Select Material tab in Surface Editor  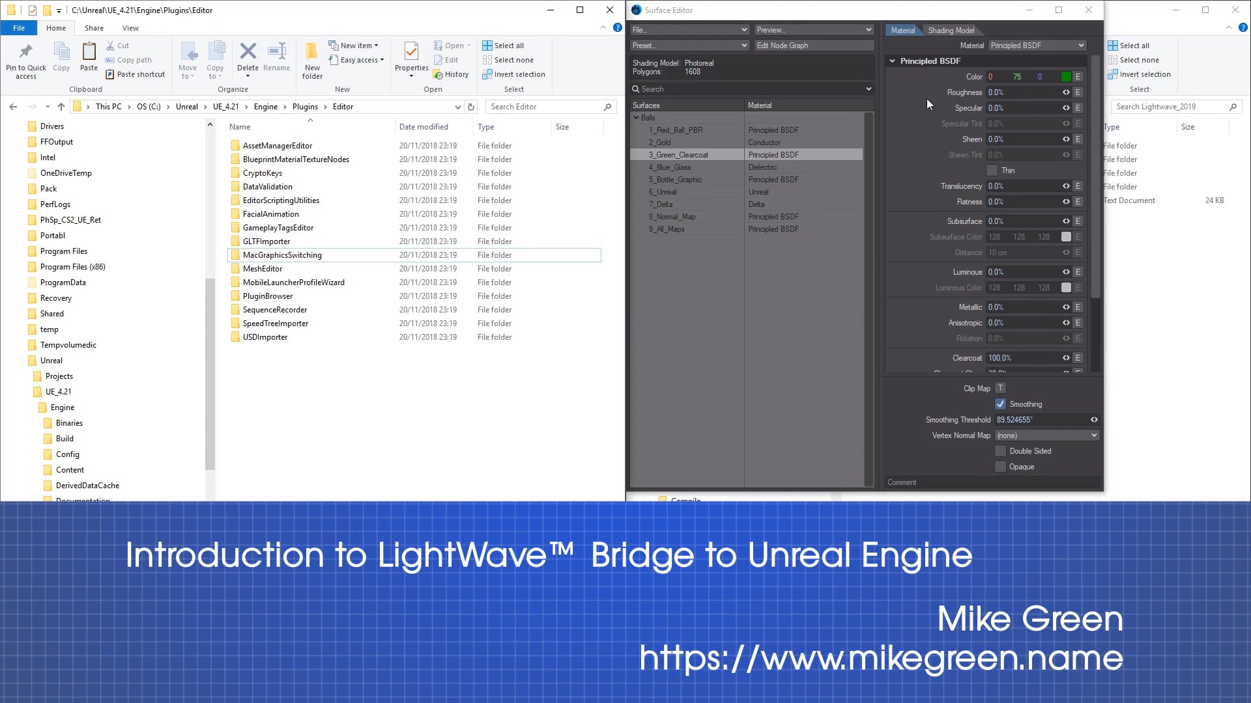click(x=902, y=31)
